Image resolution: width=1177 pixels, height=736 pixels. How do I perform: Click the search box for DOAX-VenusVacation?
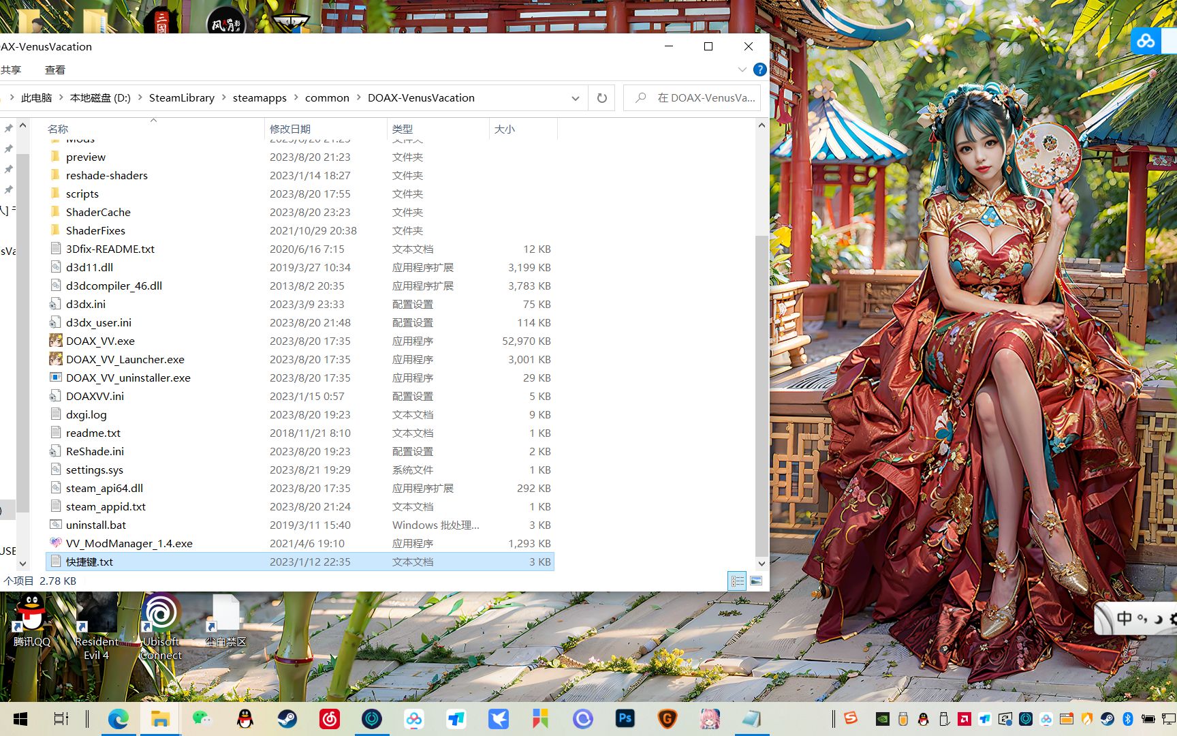pos(692,98)
